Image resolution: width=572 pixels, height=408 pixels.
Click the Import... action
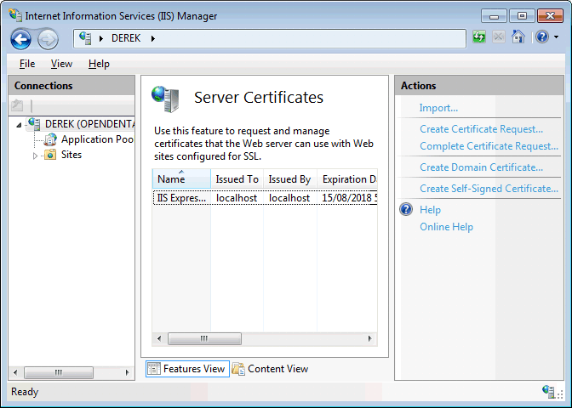point(438,108)
